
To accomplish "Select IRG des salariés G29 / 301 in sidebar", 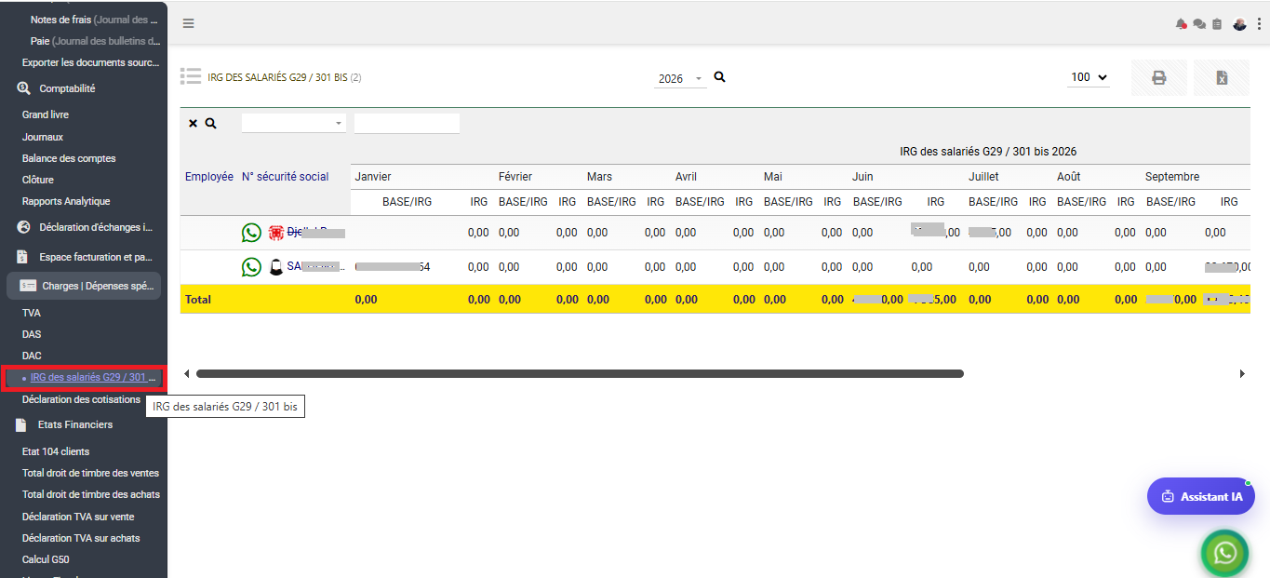I will [x=93, y=377].
